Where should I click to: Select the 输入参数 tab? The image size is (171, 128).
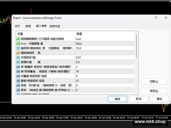41,26
